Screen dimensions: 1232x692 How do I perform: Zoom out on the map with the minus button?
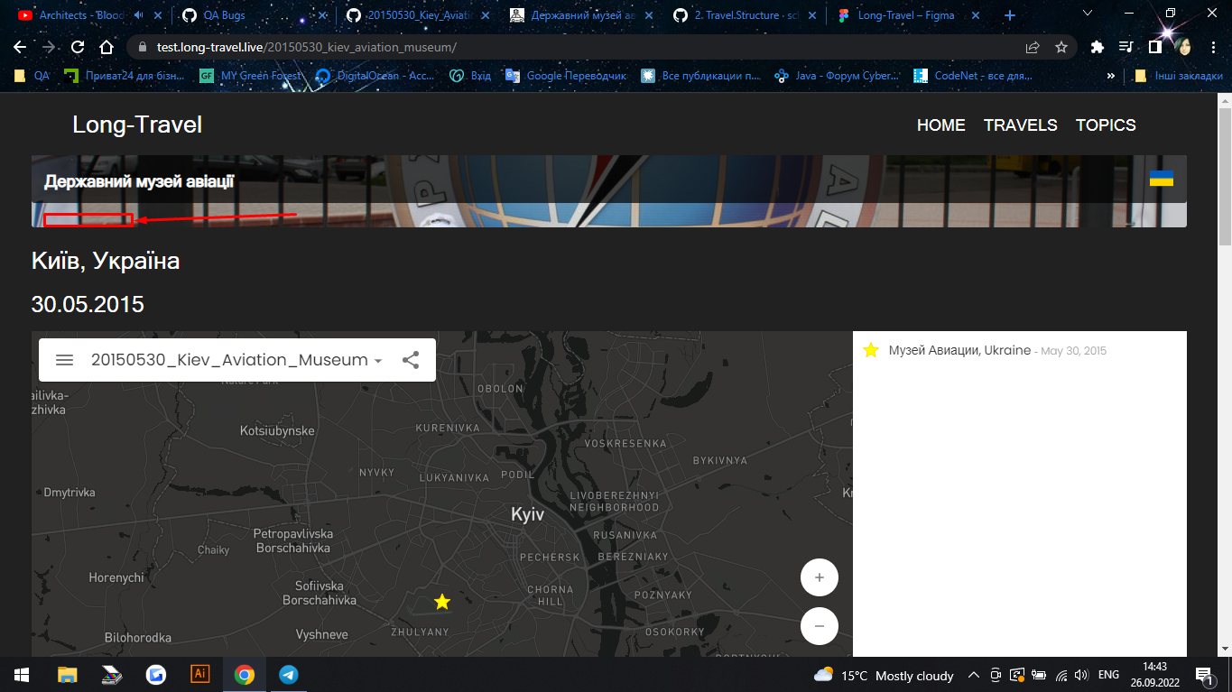pyautogui.click(x=819, y=625)
